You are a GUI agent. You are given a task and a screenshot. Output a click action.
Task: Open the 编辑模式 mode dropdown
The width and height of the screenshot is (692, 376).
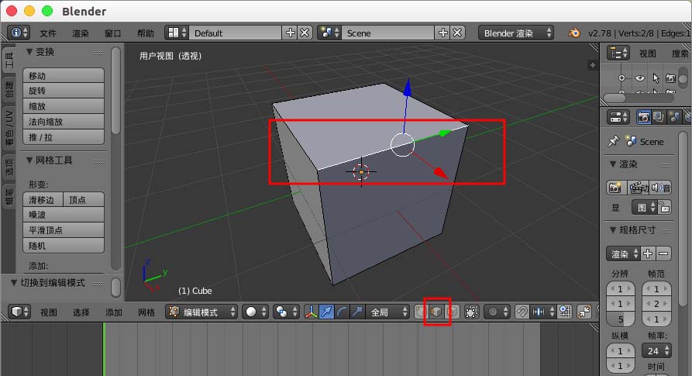click(201, 312)
